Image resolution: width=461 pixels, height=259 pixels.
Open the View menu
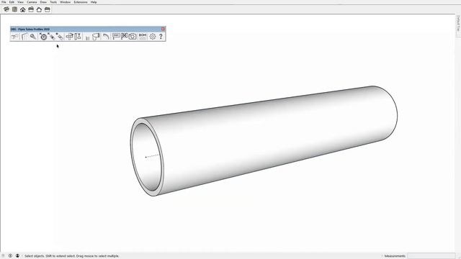[20, 2]
